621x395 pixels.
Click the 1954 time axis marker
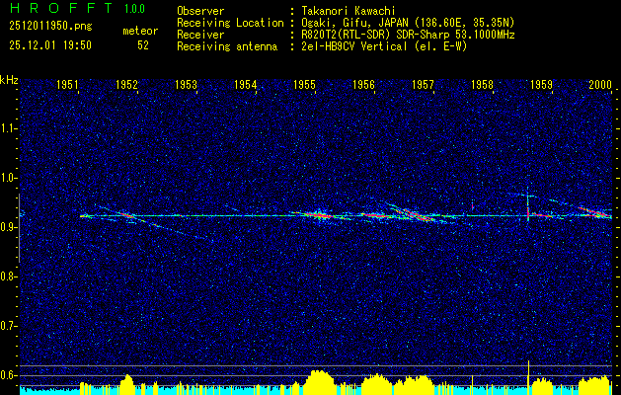coord(245,84)
